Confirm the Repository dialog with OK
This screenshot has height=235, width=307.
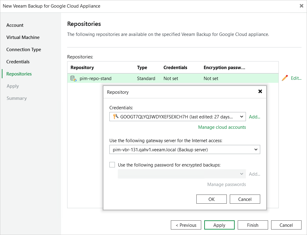[x=212, y=199]
